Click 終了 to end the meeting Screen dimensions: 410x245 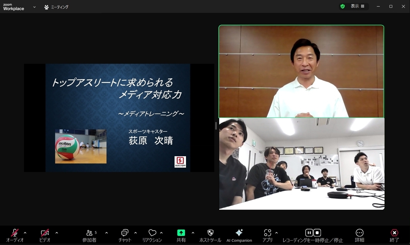pyautogui.click(x=394, y=235)
